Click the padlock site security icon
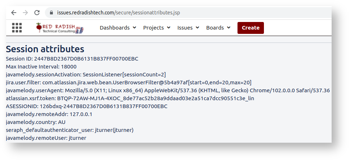 tap(51, 13)
